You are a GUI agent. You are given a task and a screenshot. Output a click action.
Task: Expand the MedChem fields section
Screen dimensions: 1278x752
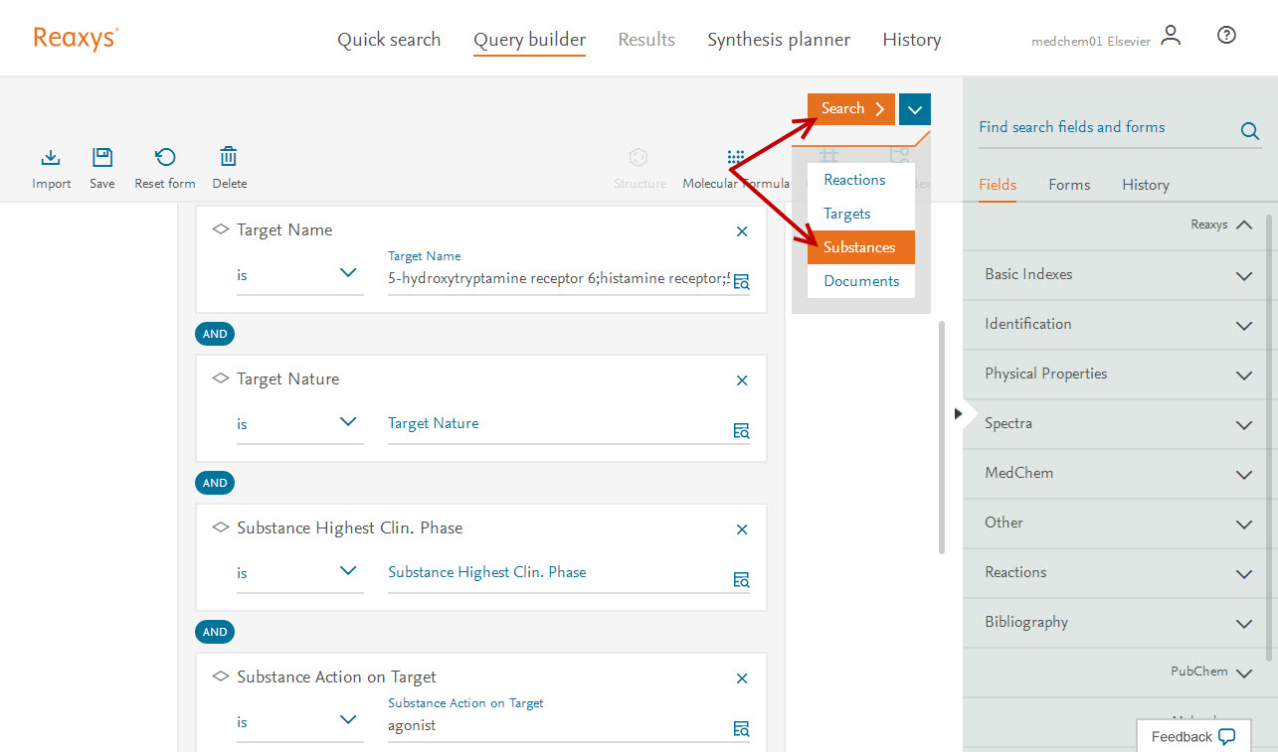click(x=1243, y=474)
